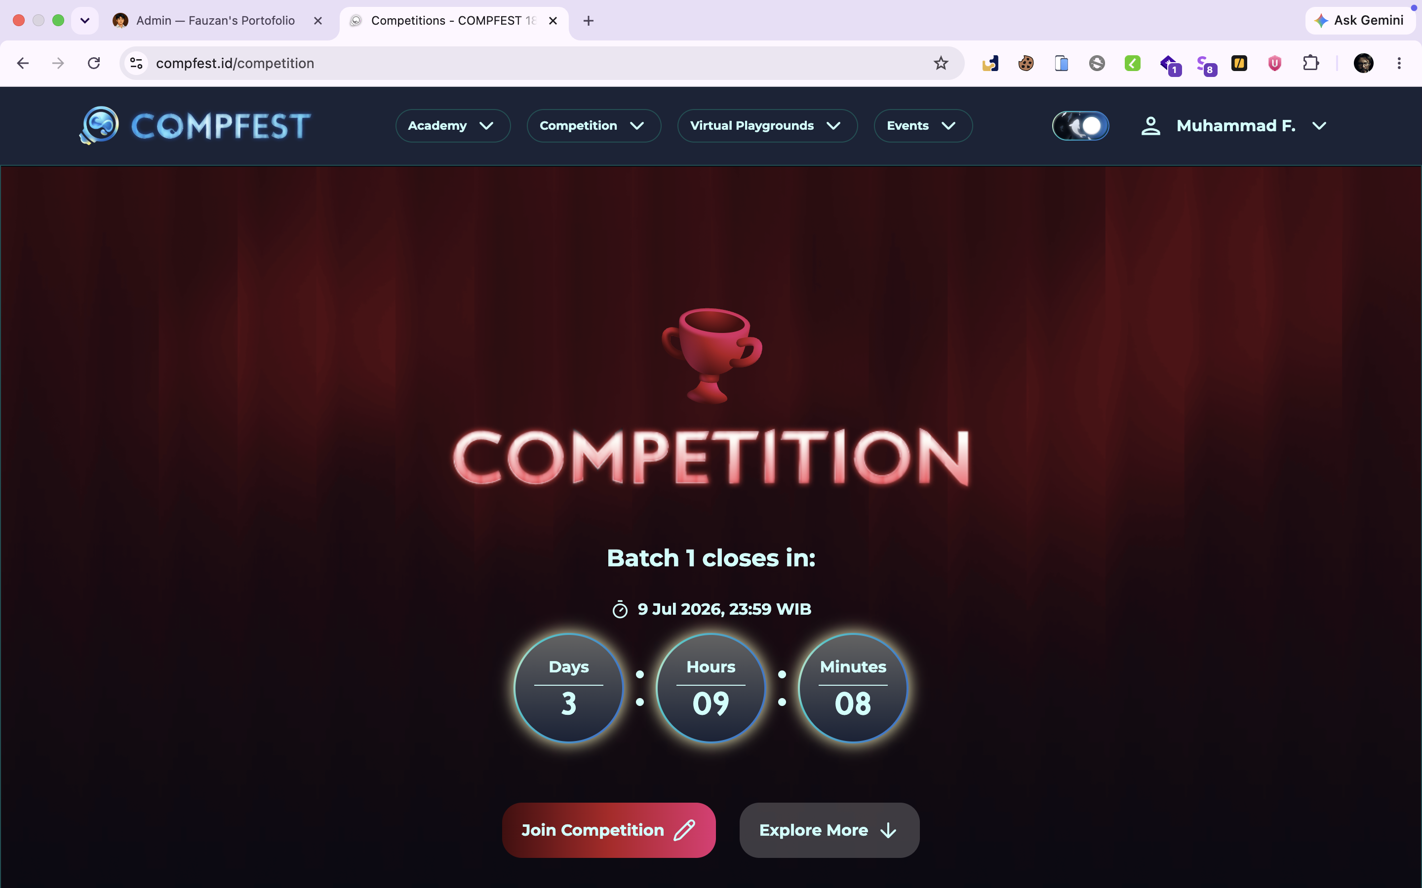The width and height of the screenshot is (1422, 888).
Task: Open the tab search dropdown arrow
Action: tap(84, 21)
